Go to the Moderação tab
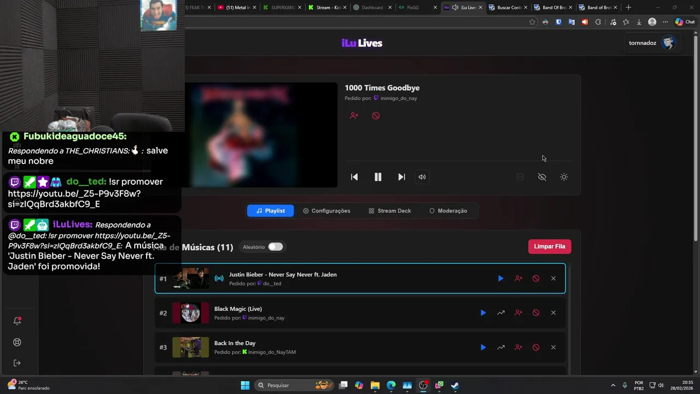 448,211
